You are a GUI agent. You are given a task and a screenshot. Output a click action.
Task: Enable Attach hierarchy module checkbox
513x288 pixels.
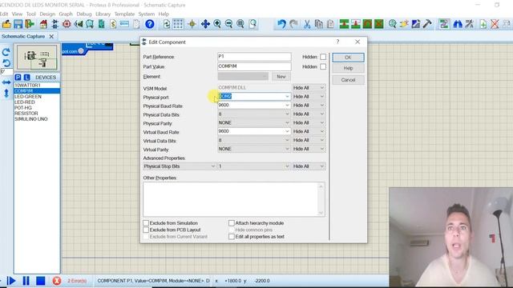(x=232, y=223)
